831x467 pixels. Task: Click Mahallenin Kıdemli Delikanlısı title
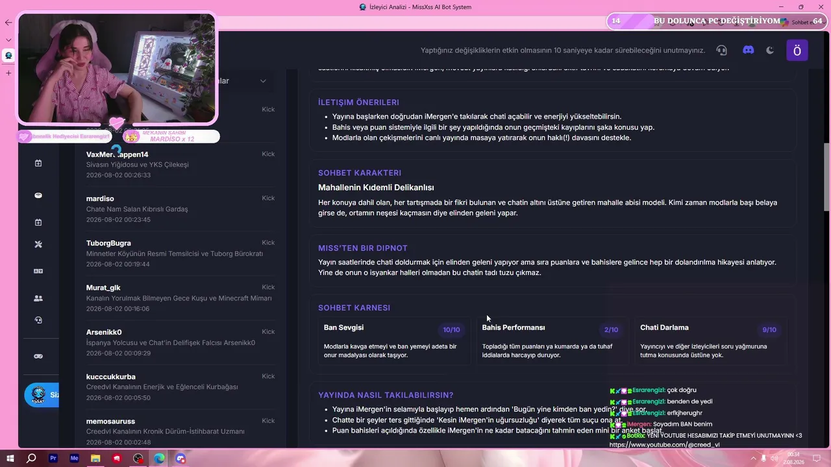tap(376, 187)
